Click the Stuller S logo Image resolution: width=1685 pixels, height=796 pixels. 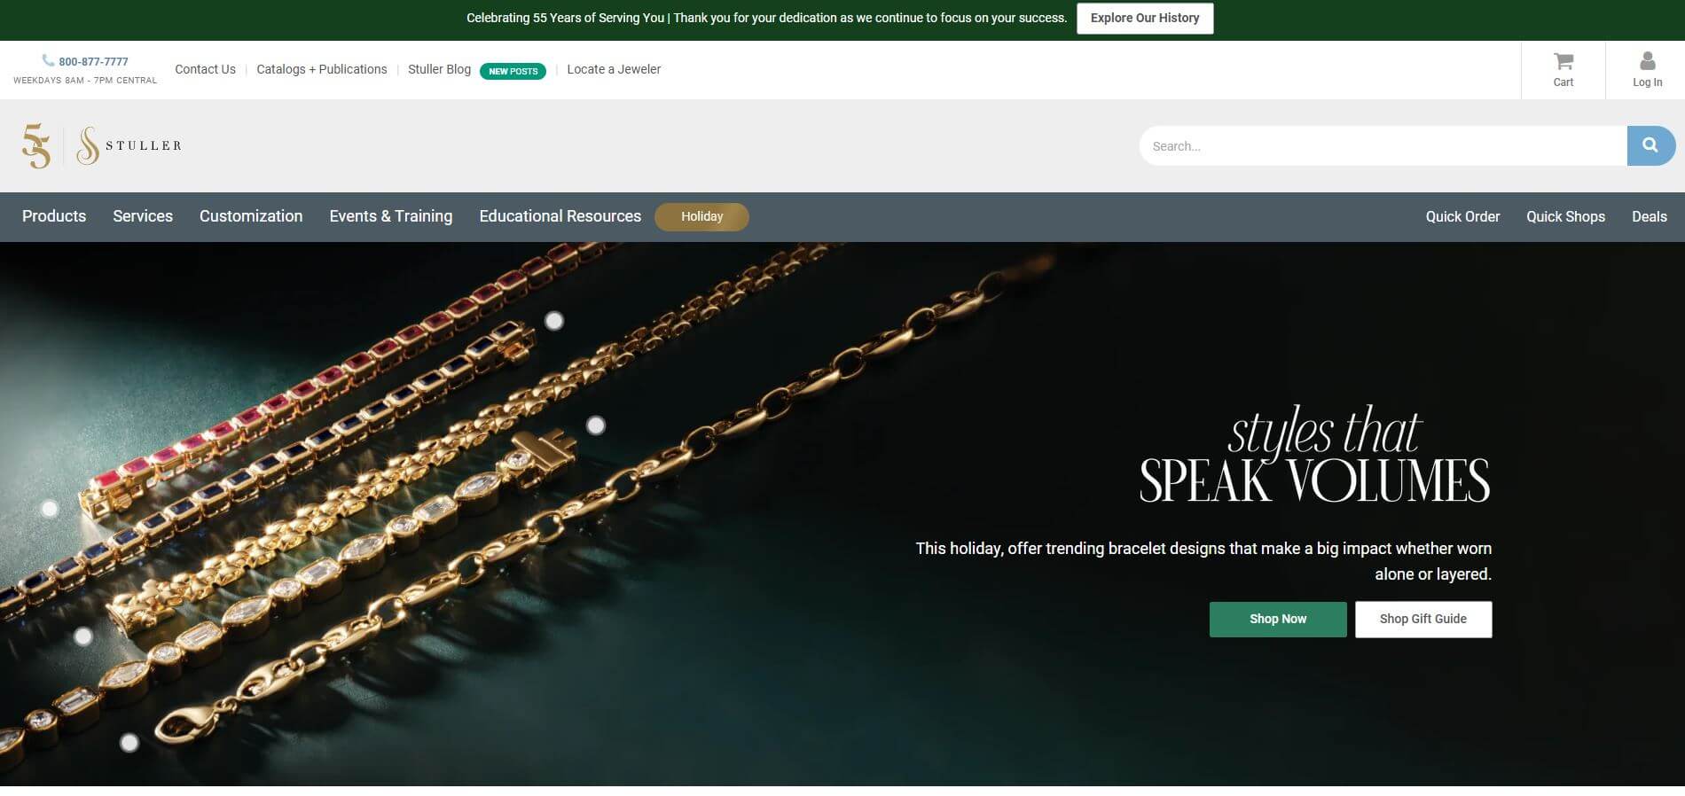click(x=87, y=145)
